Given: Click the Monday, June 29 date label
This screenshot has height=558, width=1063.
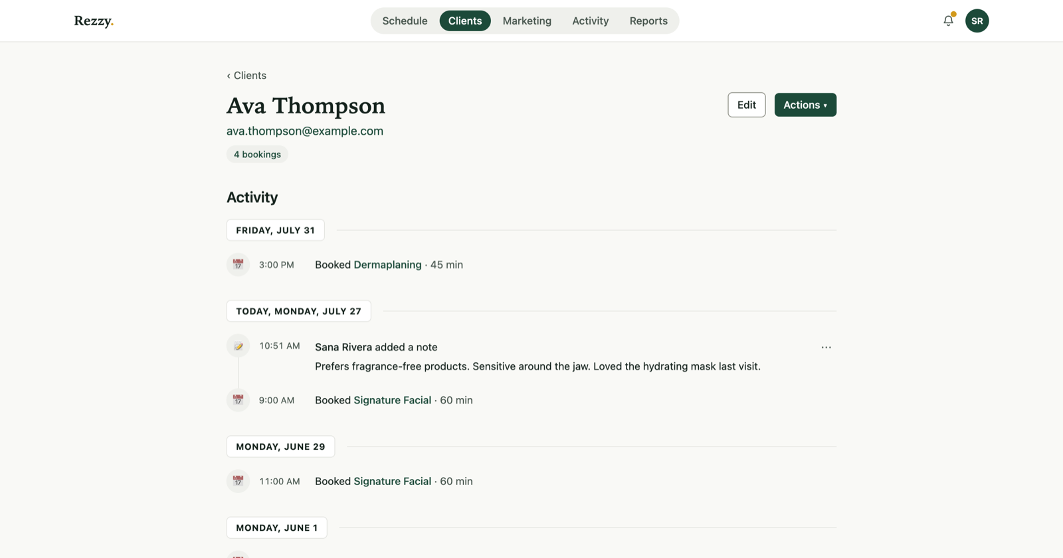Looking at the screenshot, I should point(280,447).
